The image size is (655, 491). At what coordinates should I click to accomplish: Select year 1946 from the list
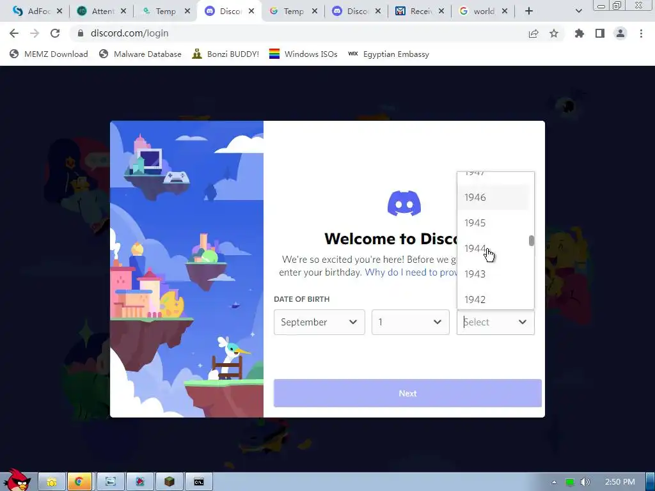(494, 197)
